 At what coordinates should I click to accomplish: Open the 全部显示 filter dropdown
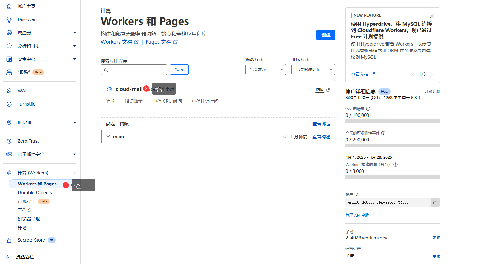pyautogui.click(x=265, y=69)
